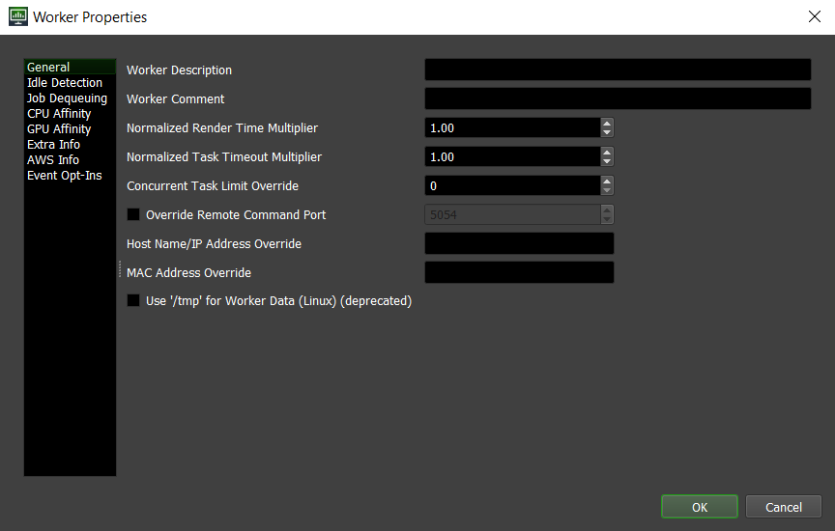Show the Extra Info section
This screenshot has width=835, height=531.
[70, 144]
